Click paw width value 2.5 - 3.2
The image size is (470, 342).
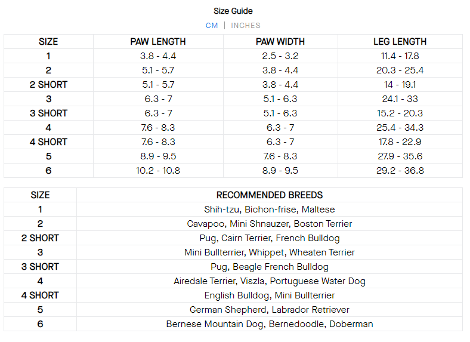pos(280,56)
